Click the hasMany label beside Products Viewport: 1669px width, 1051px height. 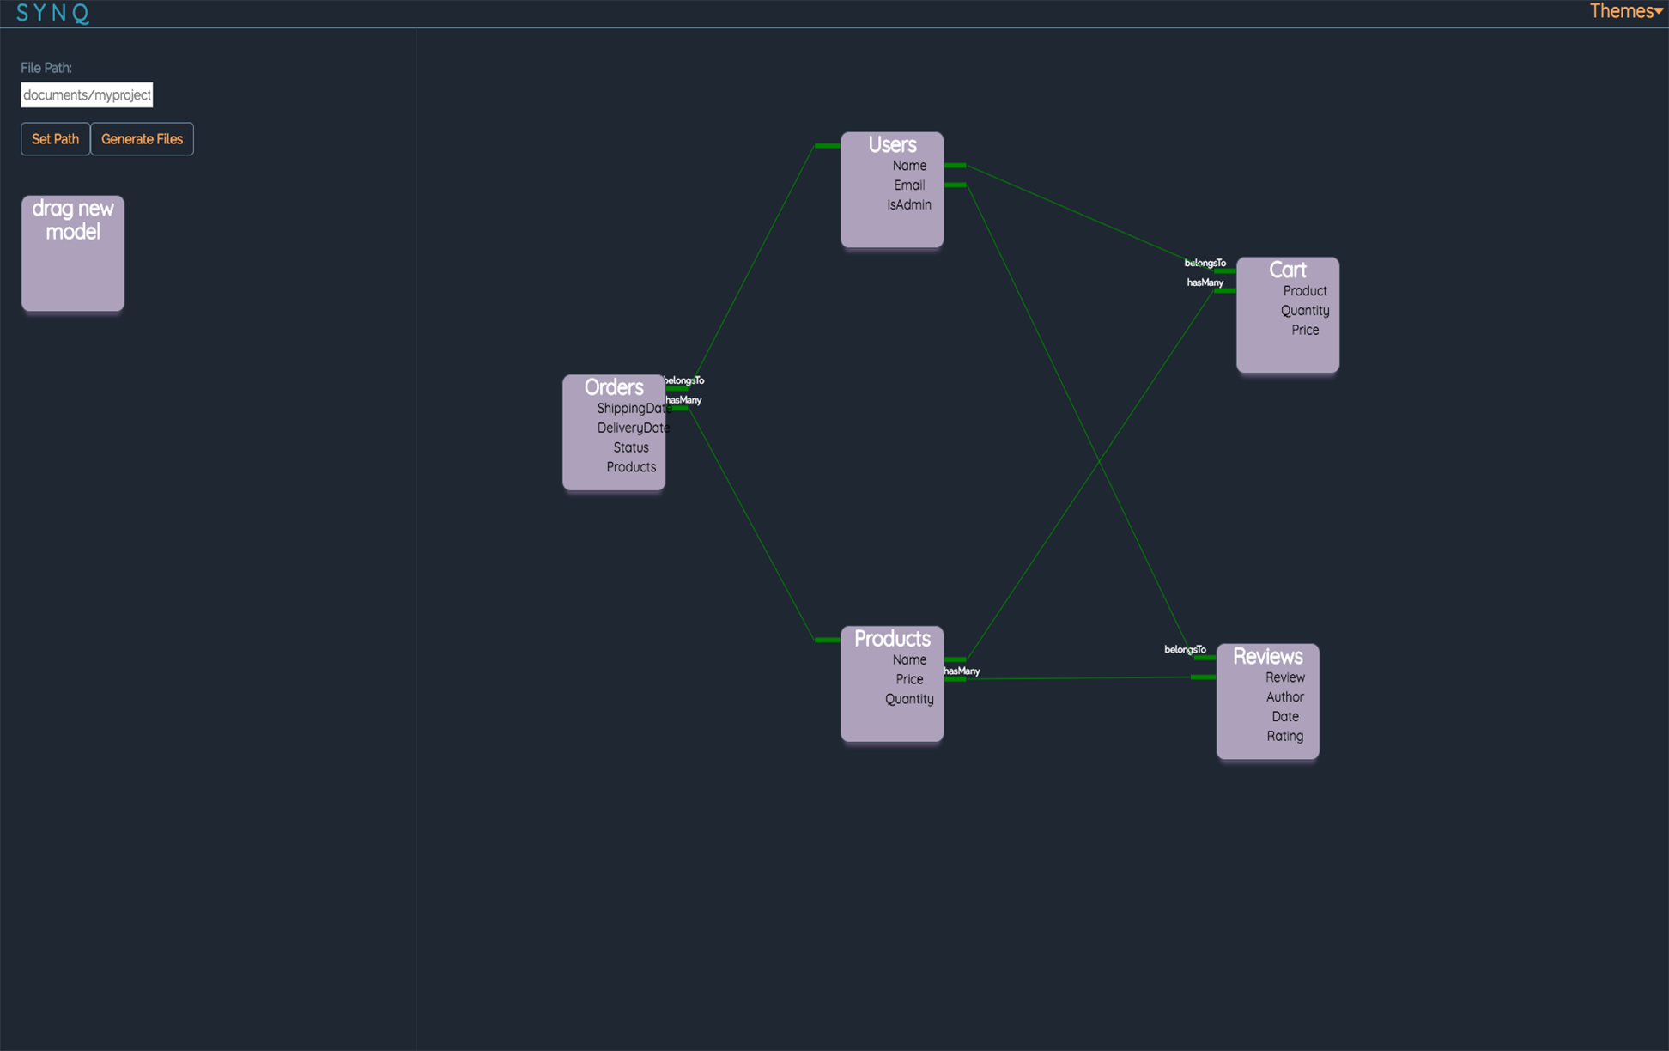pos(962,671)
